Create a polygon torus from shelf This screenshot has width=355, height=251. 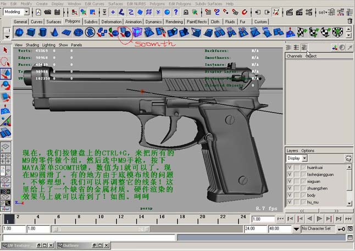pos(79,32)
